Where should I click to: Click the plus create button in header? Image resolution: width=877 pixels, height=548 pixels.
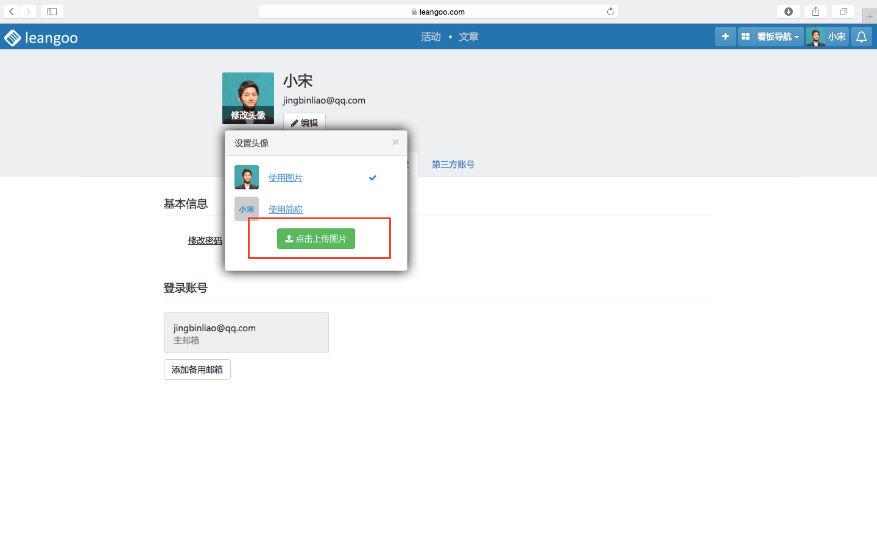click(x=725, y=37)
